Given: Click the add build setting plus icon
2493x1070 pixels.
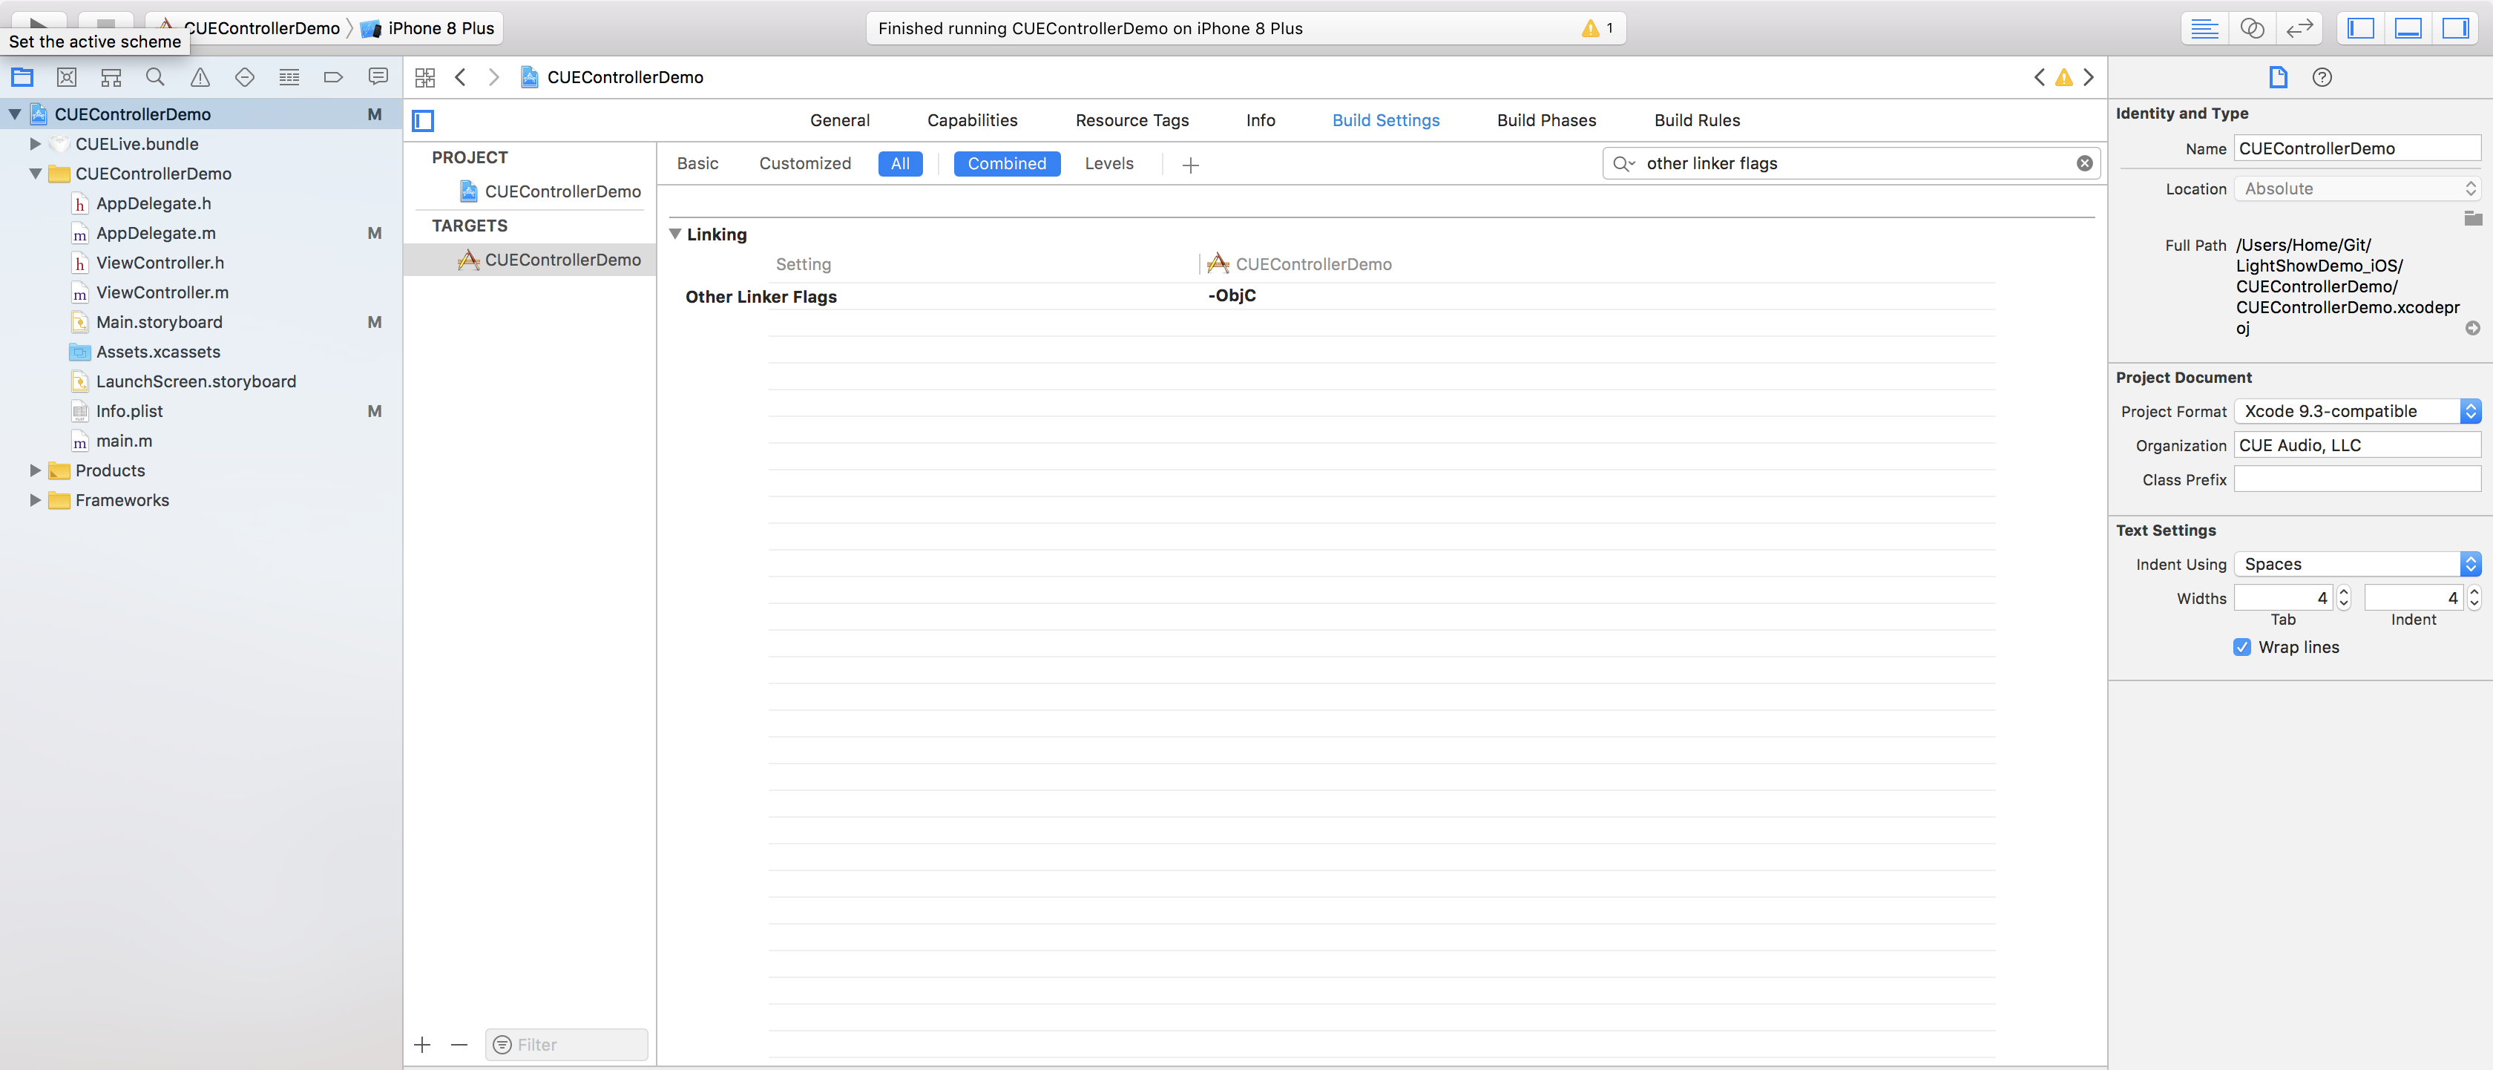Looking at the screenshot, I should 1190,165.
